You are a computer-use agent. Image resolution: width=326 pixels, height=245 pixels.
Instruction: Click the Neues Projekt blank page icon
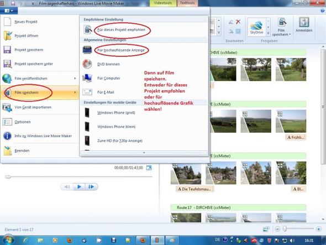(x=8, y=22)
